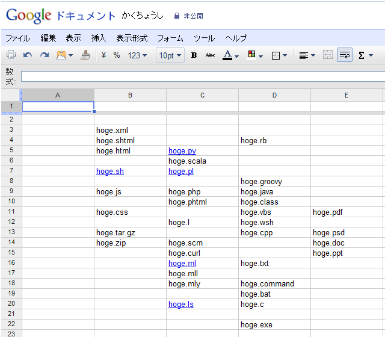Click the merge cells icon
385x337 pixels.
point(327,55)
